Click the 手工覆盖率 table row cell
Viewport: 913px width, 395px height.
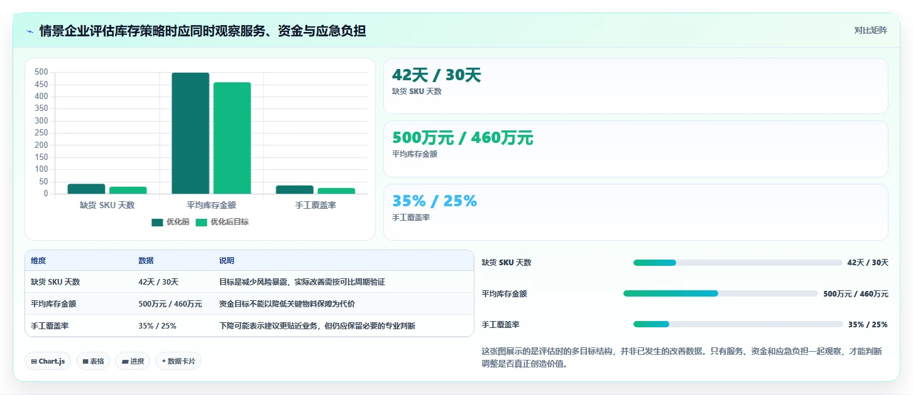(50, 326)
